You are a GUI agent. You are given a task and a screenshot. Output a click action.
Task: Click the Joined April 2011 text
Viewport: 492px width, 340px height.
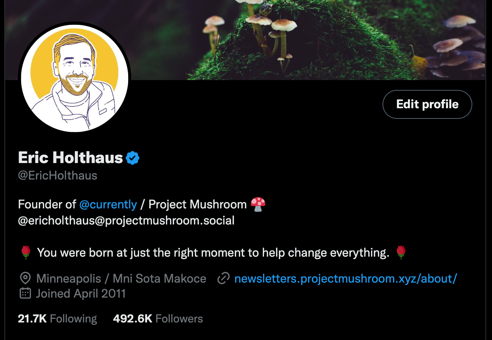point(81,294)
